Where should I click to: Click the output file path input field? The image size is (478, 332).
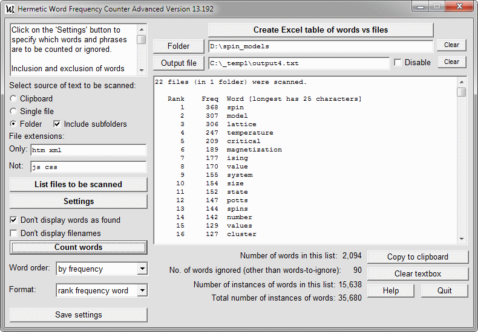point(299,63)
